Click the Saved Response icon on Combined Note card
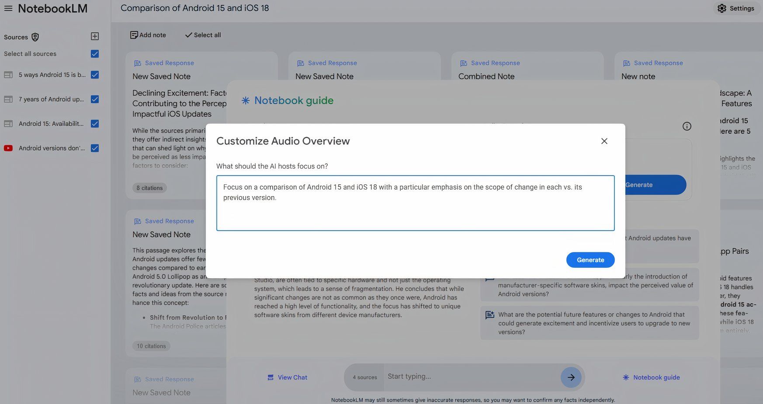Screen dimensions: 763x404 [x=464, y=63]
